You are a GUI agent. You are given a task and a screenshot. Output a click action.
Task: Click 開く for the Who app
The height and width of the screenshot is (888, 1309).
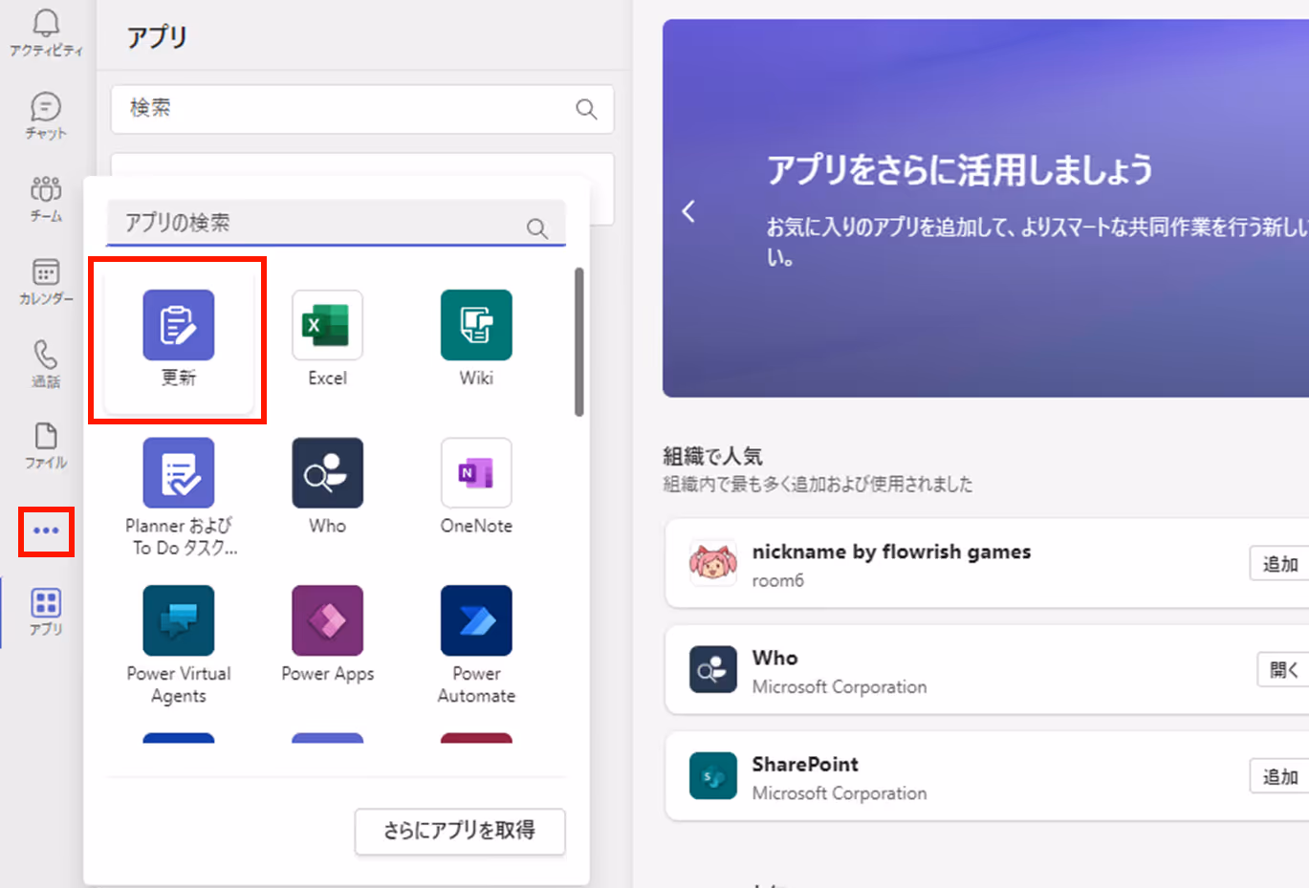1283,670
